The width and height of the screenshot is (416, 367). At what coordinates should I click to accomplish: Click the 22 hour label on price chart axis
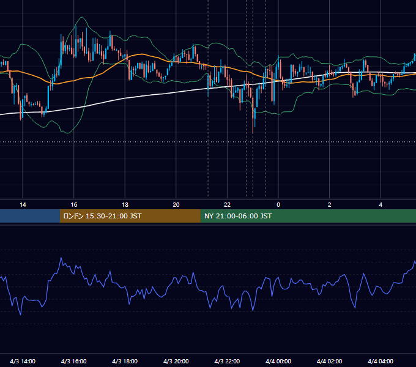coord(227,205)
